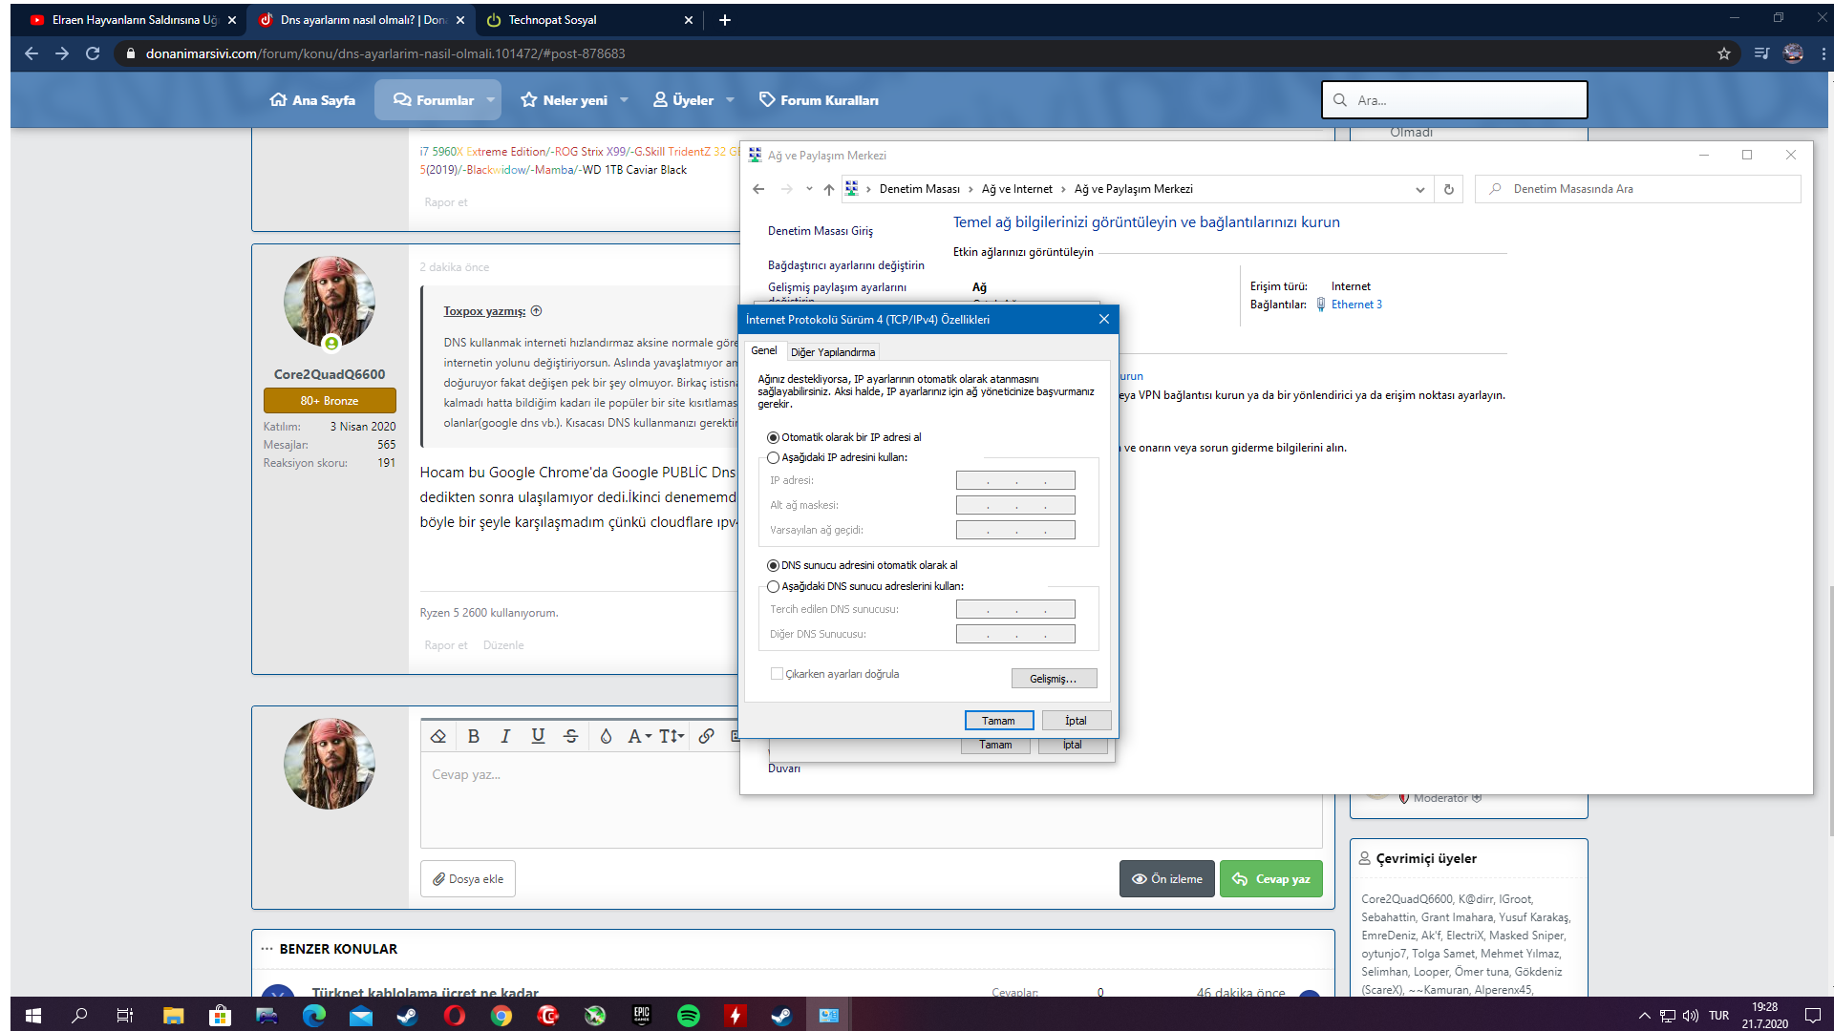Screen dimensions: 1834x1031
Task: Enable 'Çıkarken ayarları doğrula' checkbox
Action: coord(777,674)
